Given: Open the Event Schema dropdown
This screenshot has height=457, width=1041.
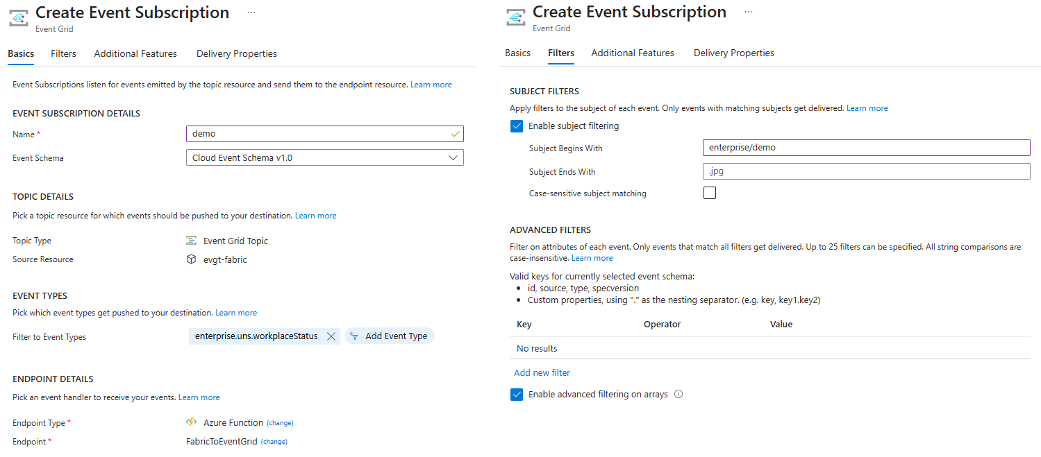Looking at the screenshot, I should coord(325,157).
